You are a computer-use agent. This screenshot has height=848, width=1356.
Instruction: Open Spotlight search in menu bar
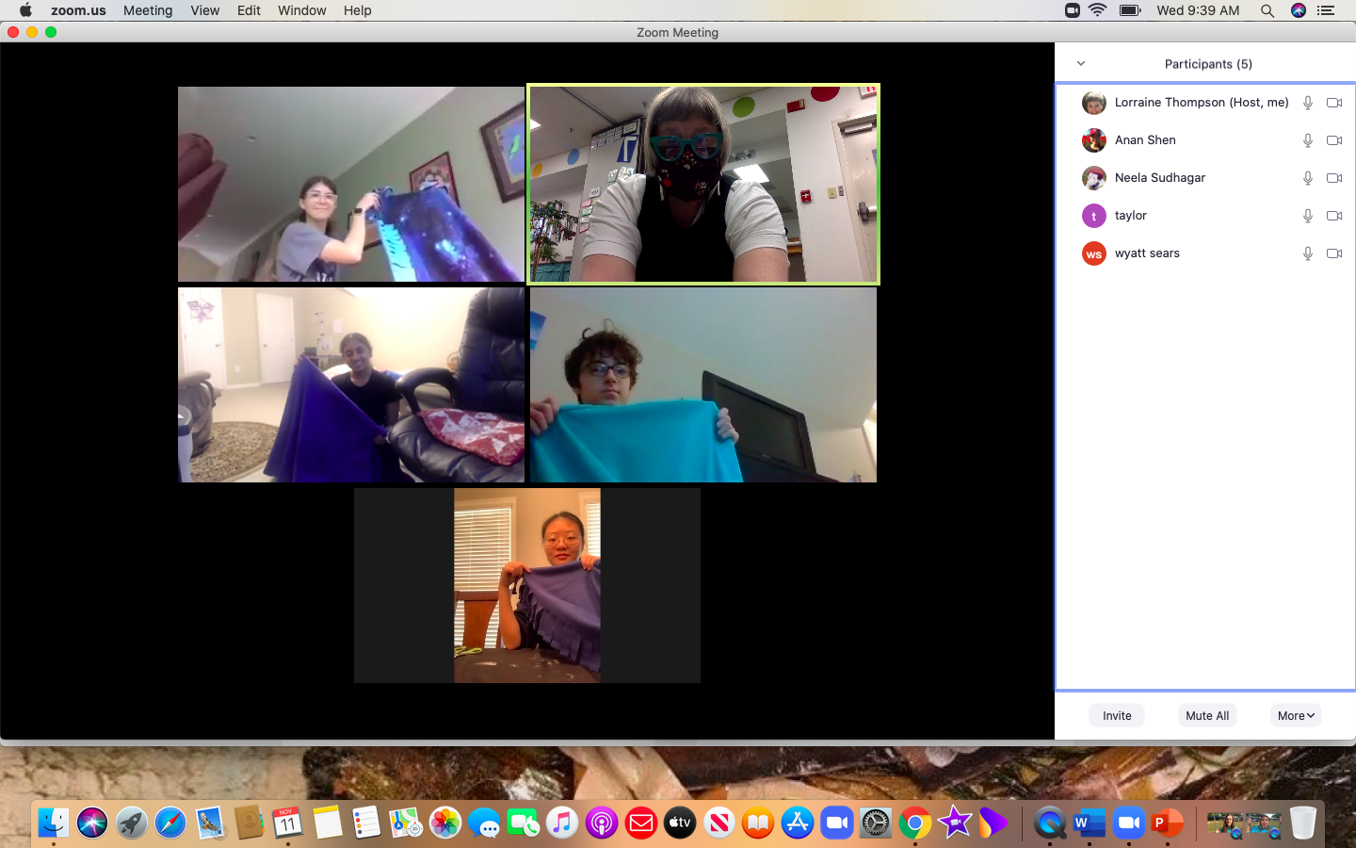pos(1267,10)
